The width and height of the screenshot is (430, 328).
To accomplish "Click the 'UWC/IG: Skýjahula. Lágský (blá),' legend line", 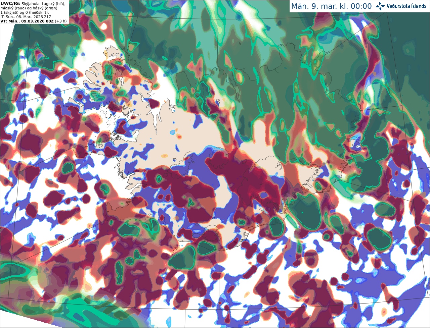I will coord(33,3).
